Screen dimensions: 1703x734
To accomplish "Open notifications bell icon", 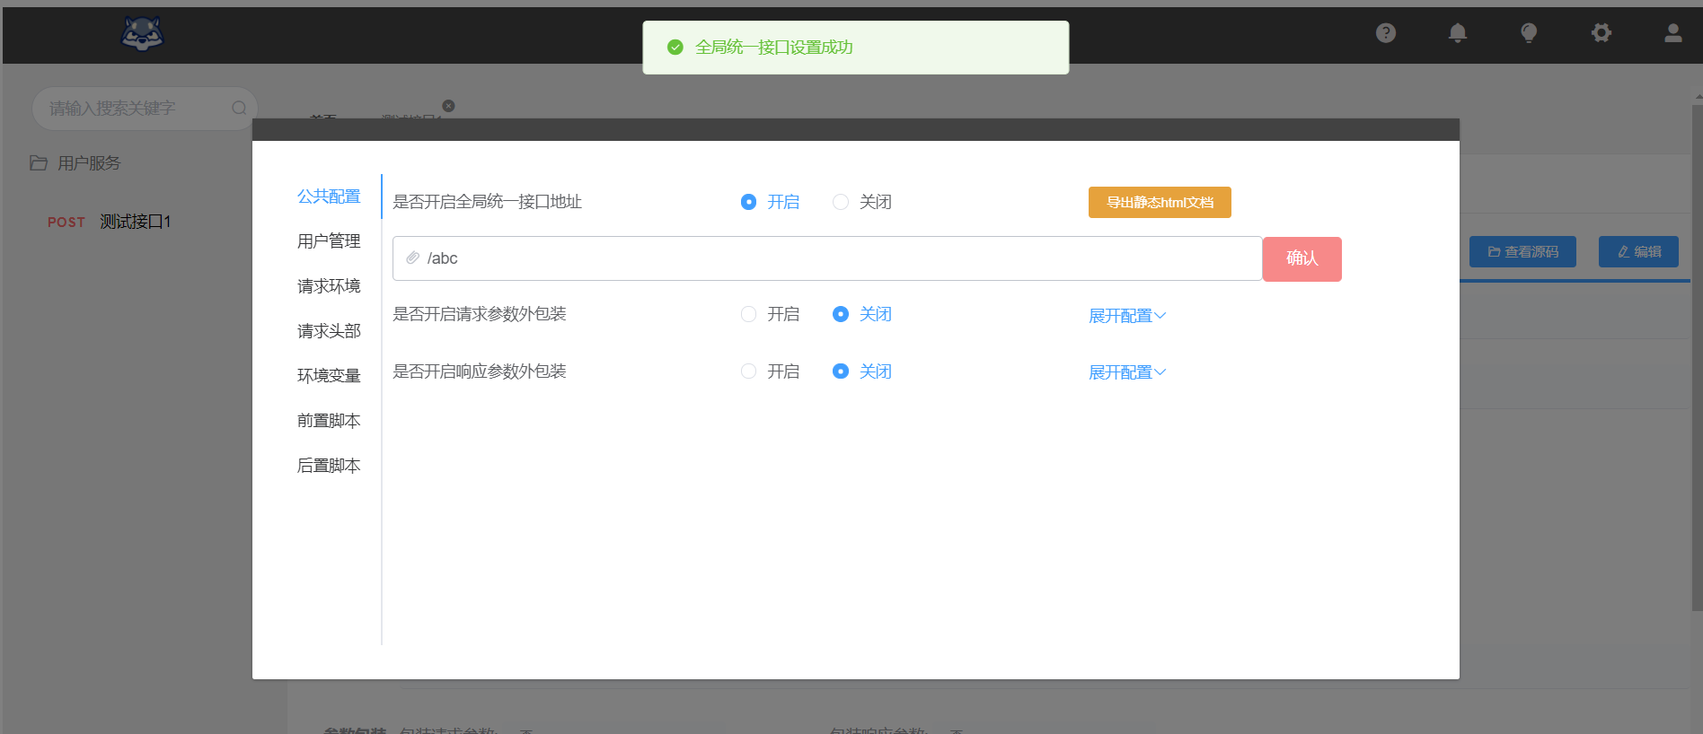I will [x=1458, y=33].
